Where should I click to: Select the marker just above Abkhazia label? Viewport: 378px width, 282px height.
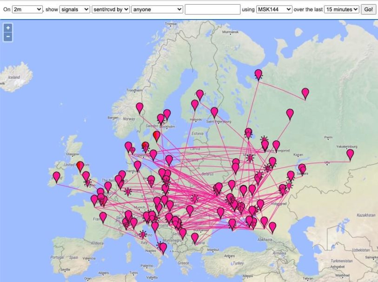click(x=272, y=227)
